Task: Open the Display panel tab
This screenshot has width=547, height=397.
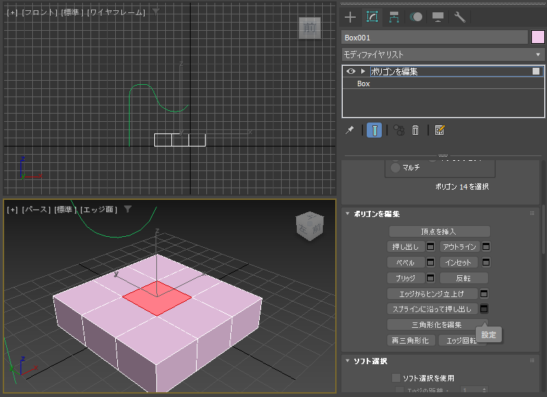Action: point(438,17)
